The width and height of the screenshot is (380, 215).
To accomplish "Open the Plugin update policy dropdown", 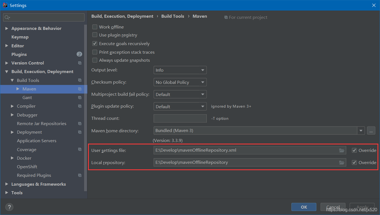I will [x=180, y=107].
